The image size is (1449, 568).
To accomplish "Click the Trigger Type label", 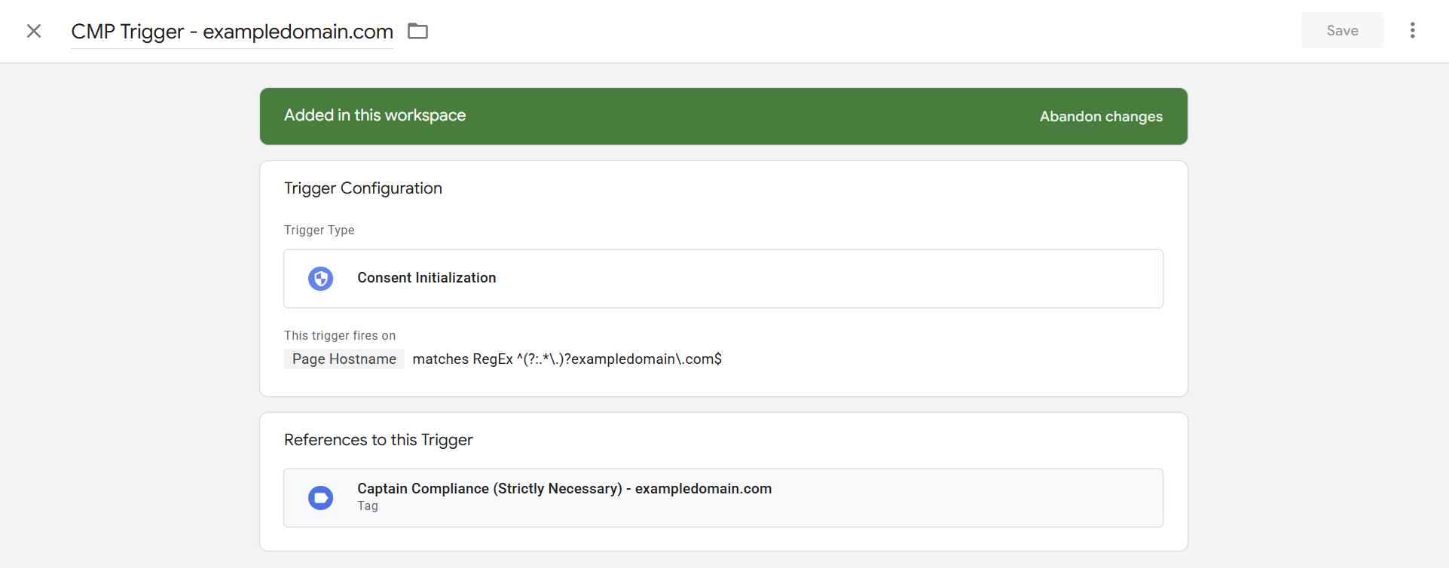I will 319,231.
